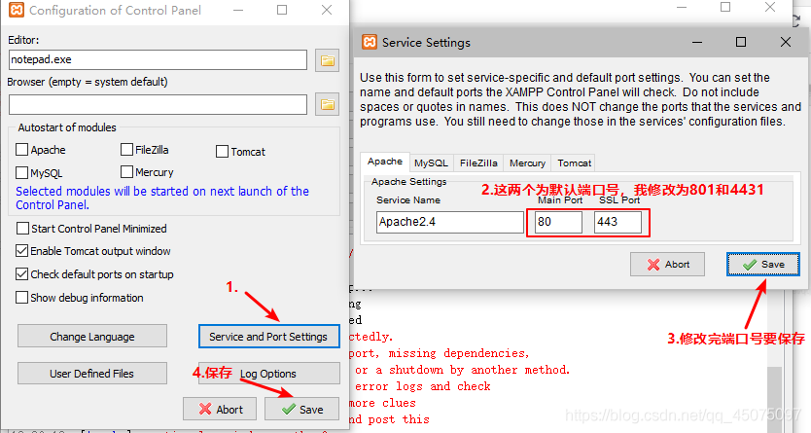811x433 pixels.
Task: Click the Change Language button
Action: tap(92, 337)
